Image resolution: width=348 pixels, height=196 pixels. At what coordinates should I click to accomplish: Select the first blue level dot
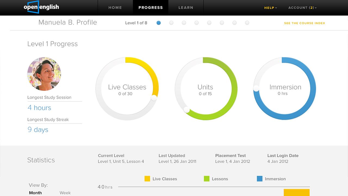[159, 23]
